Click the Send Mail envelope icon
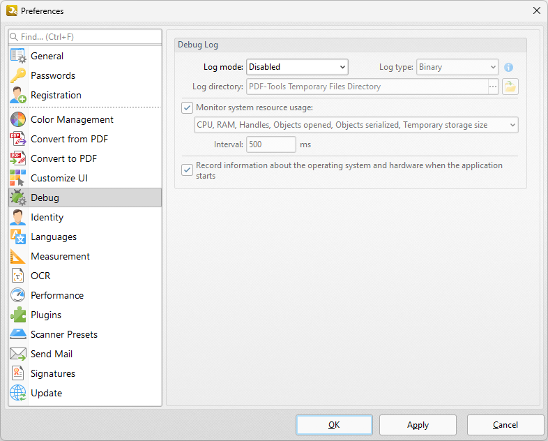Viewport: 548px width, 441px height. click(x=18, y=354)
